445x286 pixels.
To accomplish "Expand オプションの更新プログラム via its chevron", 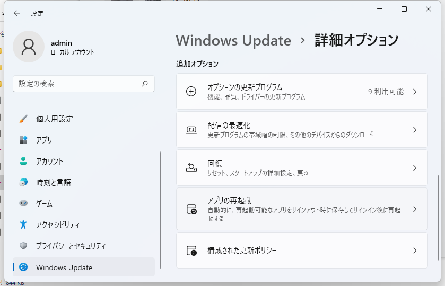I will (x=415, y=92).
